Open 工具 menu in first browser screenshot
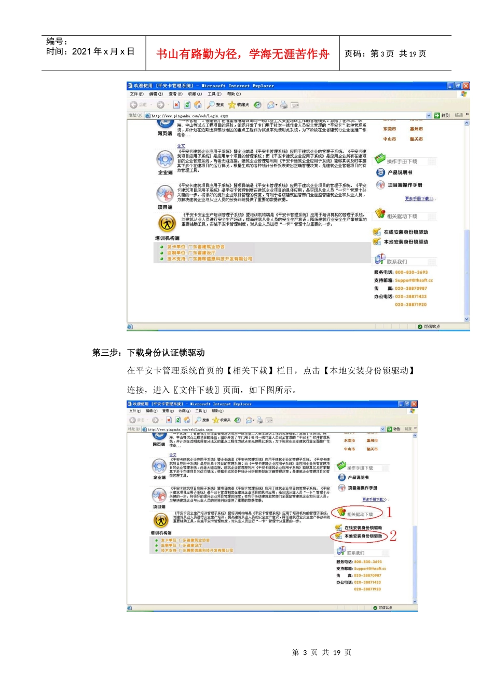Screen dimensions: 493x698 214,94
